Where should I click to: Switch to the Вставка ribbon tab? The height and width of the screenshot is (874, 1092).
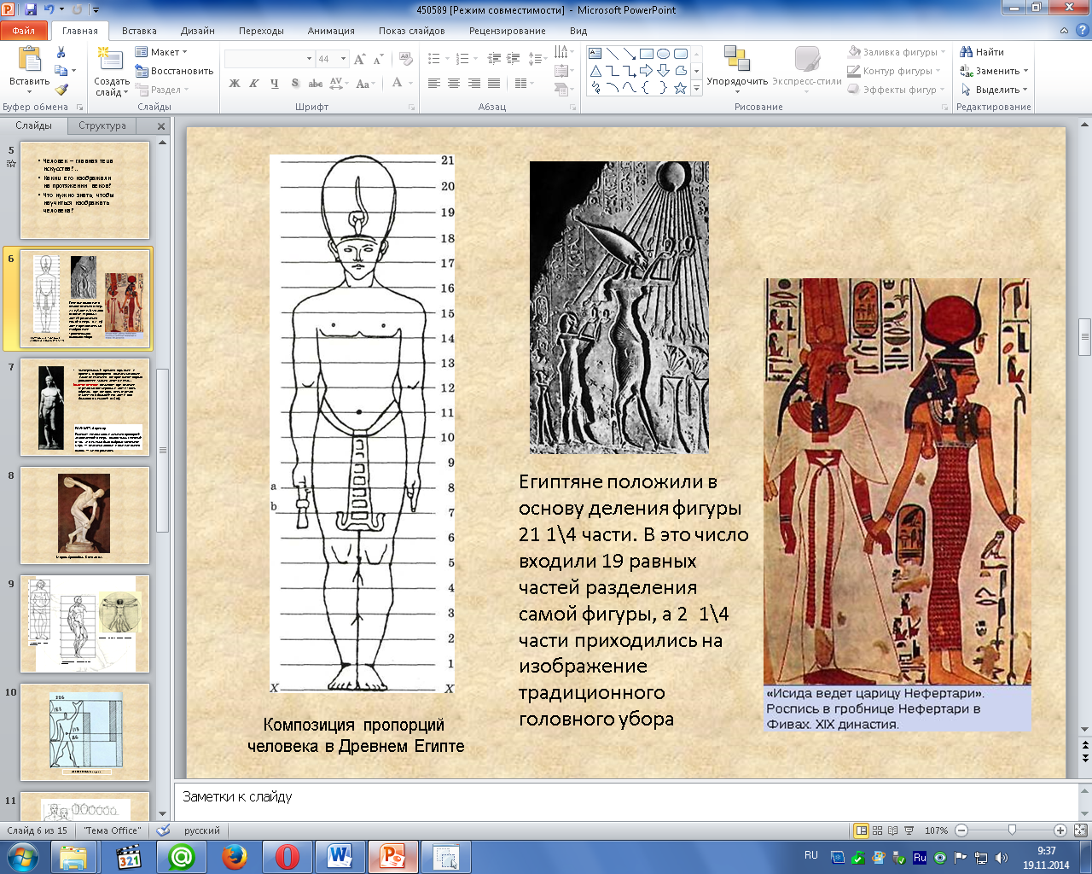[x=139, y=31]
